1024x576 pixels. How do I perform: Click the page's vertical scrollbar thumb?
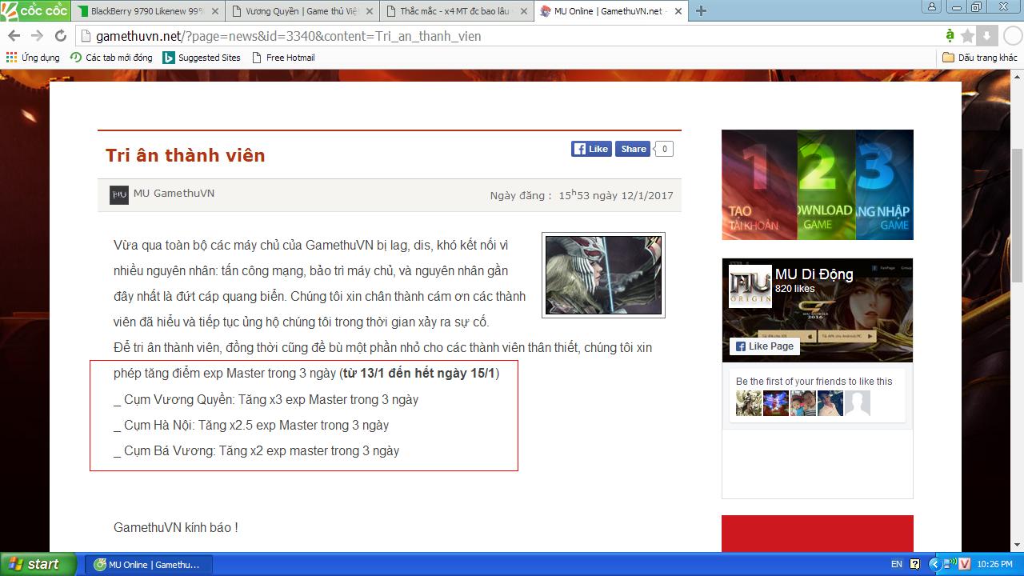click(x=1017, y=216)
